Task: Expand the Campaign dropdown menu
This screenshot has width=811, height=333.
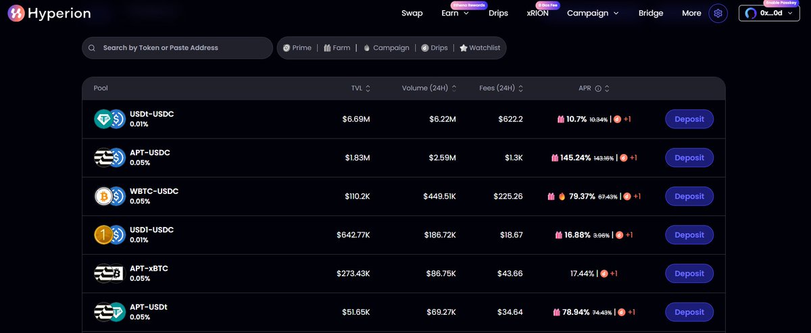Action: point(593,13)
